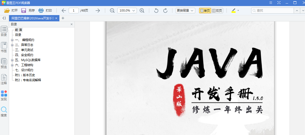Expand the 五、MySQL数据库 tree node
305x135 pixels.
click(x=12, y=60)
